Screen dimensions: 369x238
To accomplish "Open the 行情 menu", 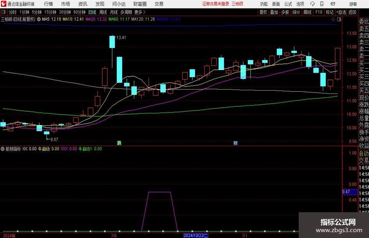I will point(48,4).
